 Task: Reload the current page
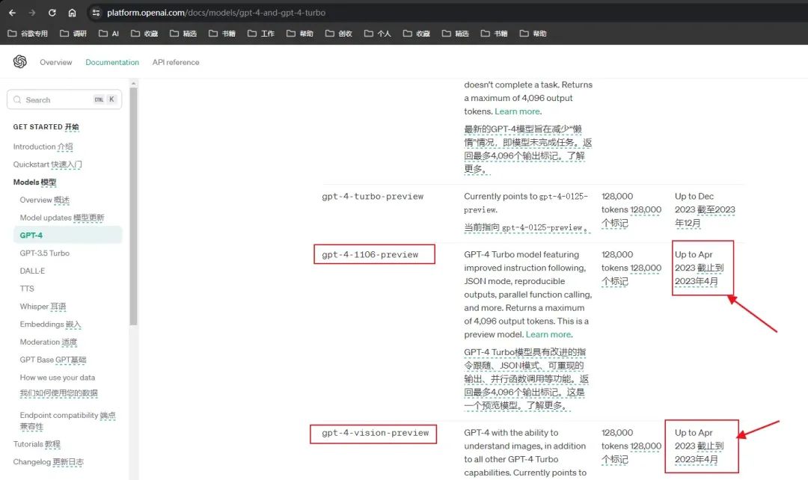point(52,13)
